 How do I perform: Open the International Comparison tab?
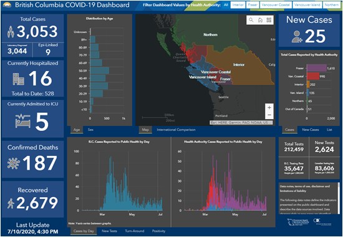point(176,130)
